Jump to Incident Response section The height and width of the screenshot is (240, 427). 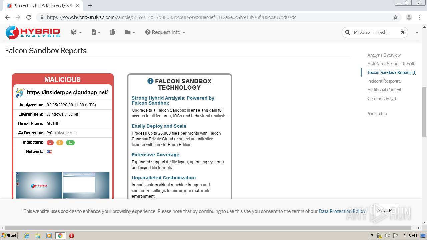pos(384,81)
